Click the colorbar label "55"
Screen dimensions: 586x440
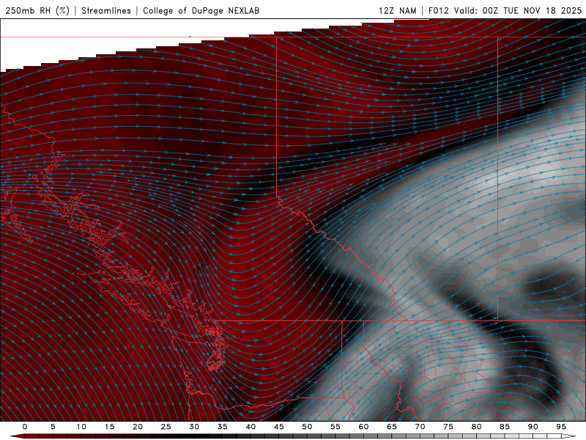[x=335, y=427]
